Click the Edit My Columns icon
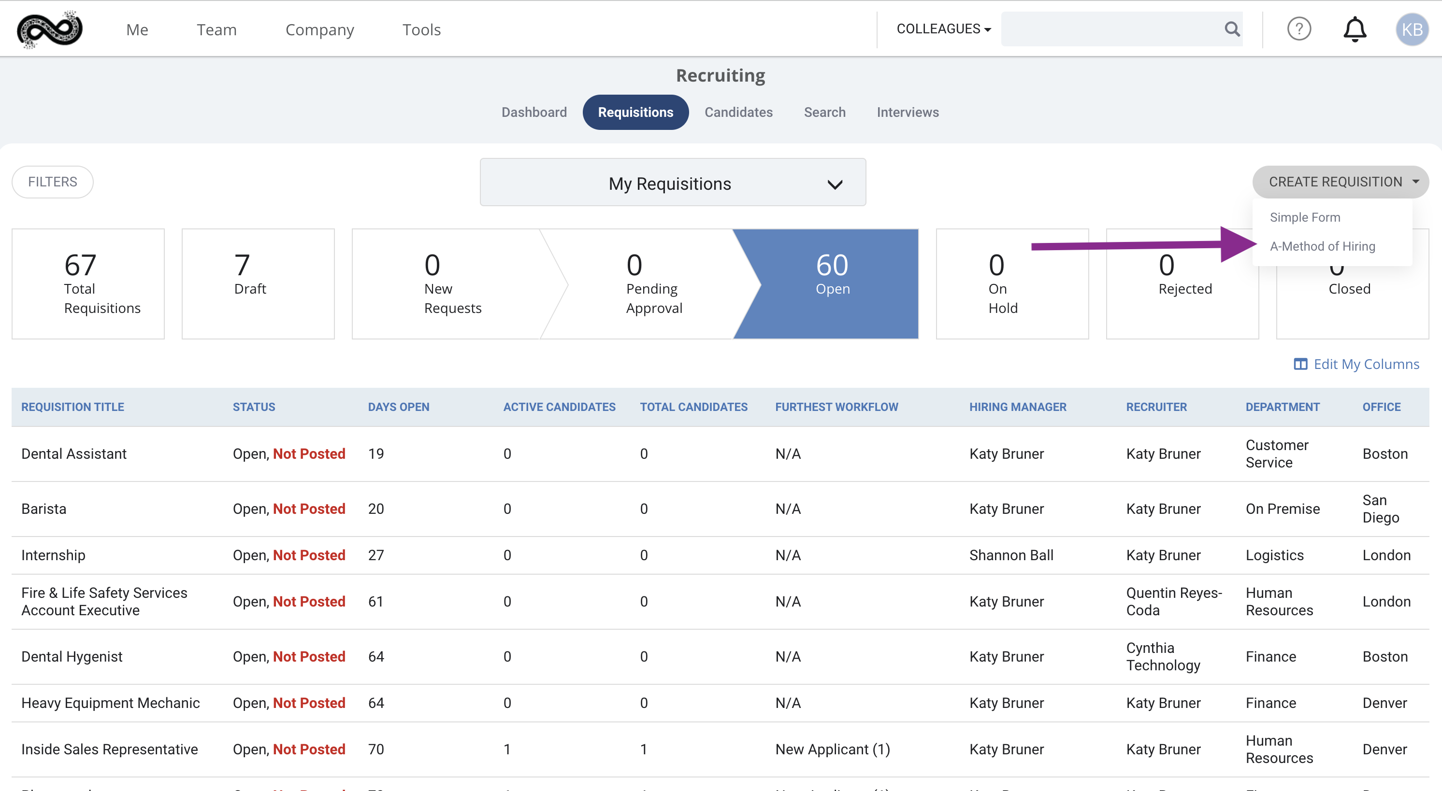The image size is (1442, 791). point(1300,364)
